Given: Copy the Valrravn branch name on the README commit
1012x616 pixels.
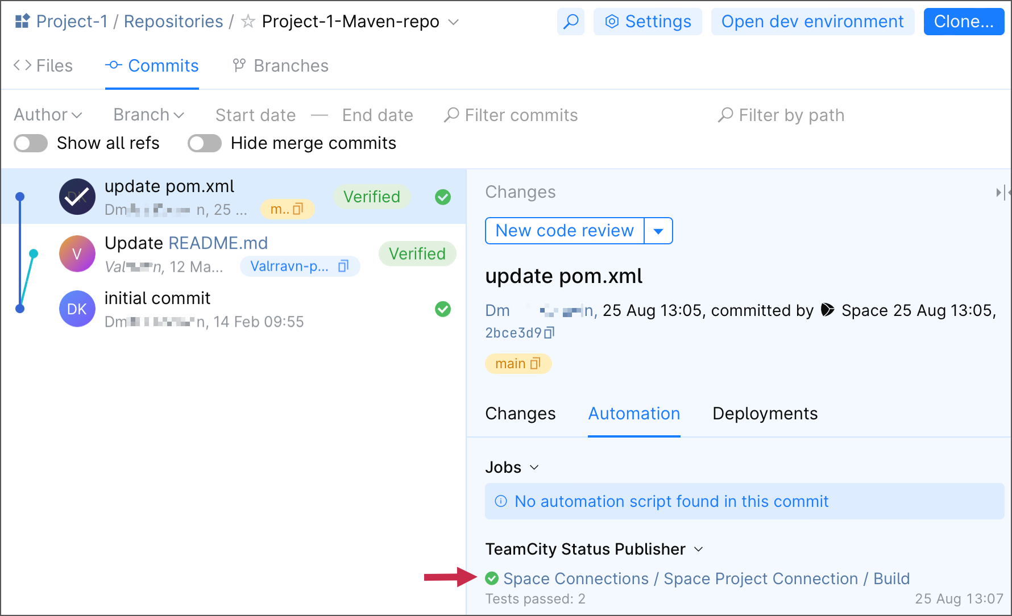Looking at the screenshot, I should pyautogui.click(x=342, y=265).
